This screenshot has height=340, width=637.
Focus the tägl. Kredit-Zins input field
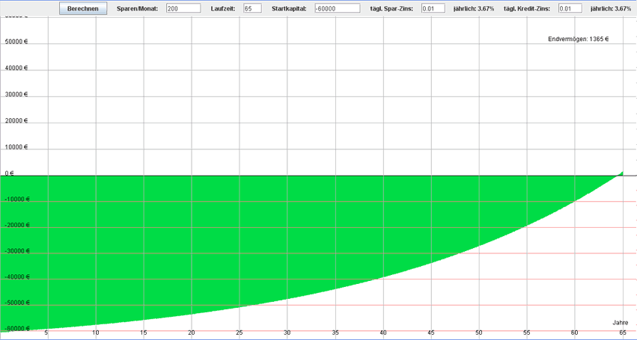tap(570, 8)
